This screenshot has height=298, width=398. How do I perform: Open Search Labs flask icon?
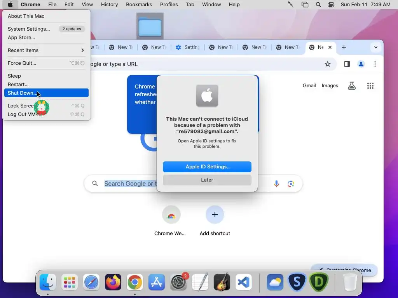pyautogui.click(x=351, y=86)
